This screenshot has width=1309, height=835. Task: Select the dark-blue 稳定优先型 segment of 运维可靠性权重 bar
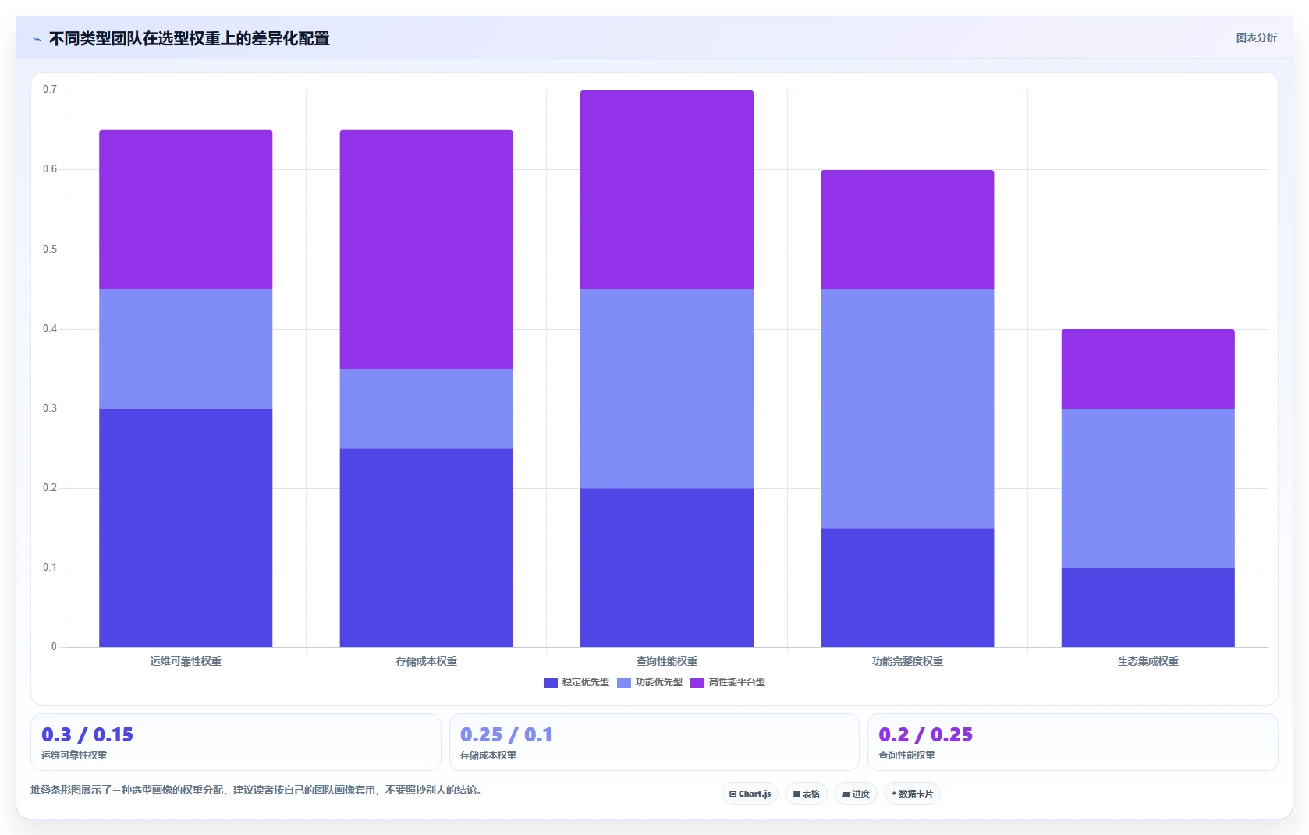[x=186, y=528]
